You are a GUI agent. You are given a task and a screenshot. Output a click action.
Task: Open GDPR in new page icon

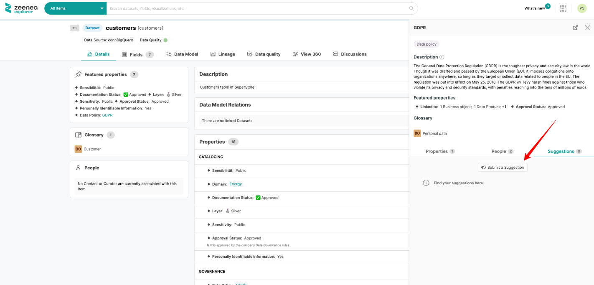tap(575, 28)
